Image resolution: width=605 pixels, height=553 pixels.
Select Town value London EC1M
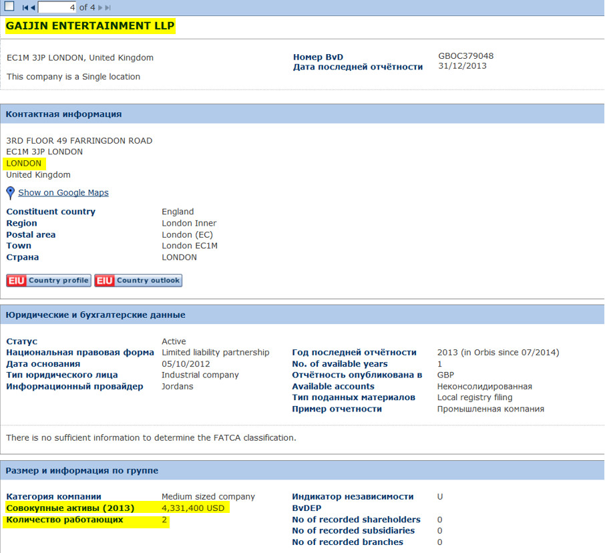click(190, 246)
